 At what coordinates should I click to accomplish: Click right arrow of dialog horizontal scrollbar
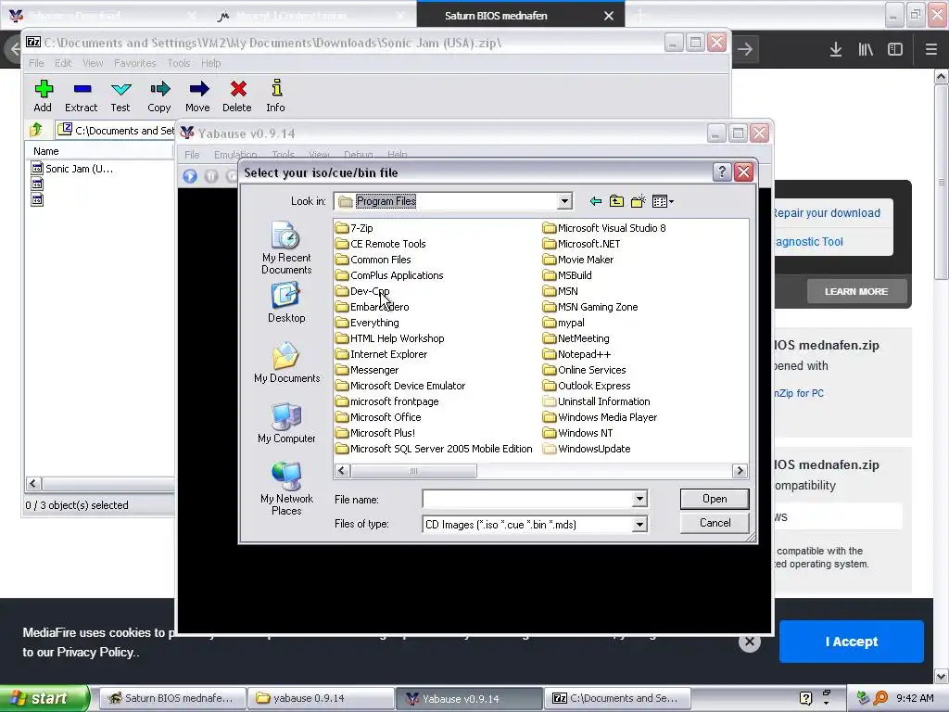740,470
